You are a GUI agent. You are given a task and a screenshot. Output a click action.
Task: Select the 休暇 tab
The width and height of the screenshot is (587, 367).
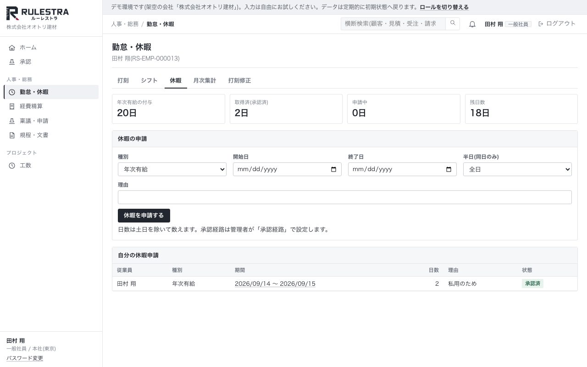tap(176, 81)
